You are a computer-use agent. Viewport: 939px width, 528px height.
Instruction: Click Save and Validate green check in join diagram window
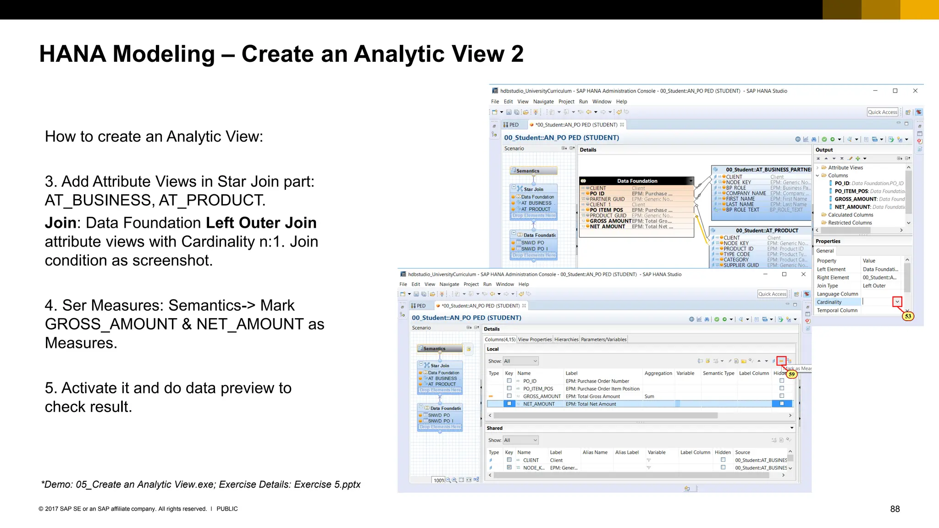(824, 139)
